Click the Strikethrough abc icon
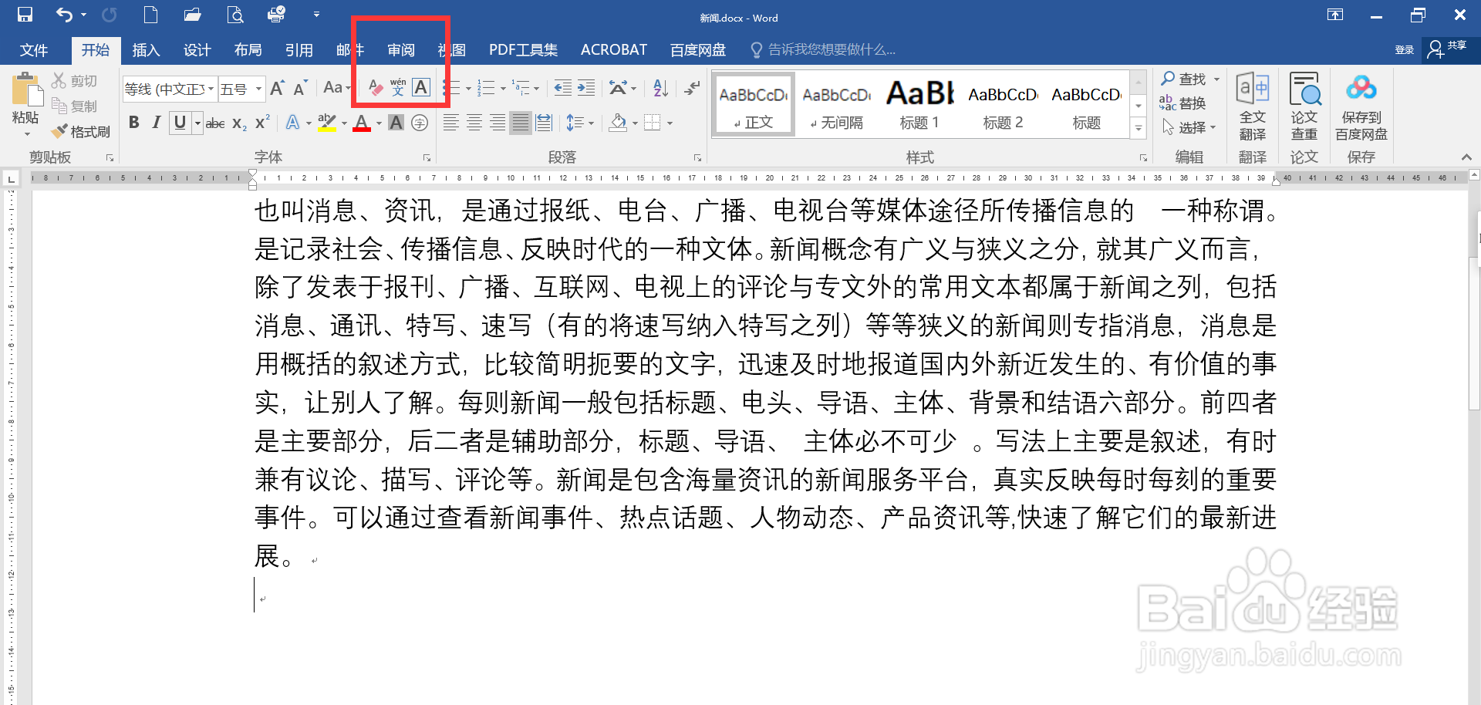 tap(215, 123)
